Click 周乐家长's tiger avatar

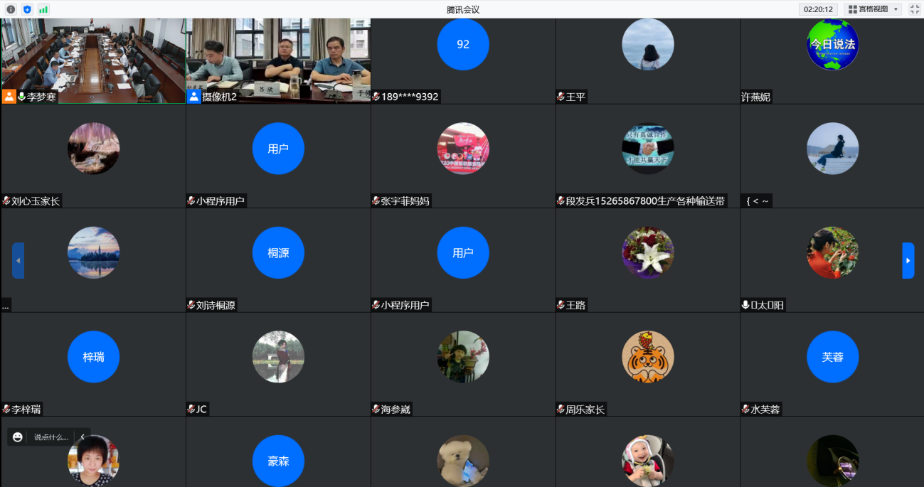[x=647, y=357]
